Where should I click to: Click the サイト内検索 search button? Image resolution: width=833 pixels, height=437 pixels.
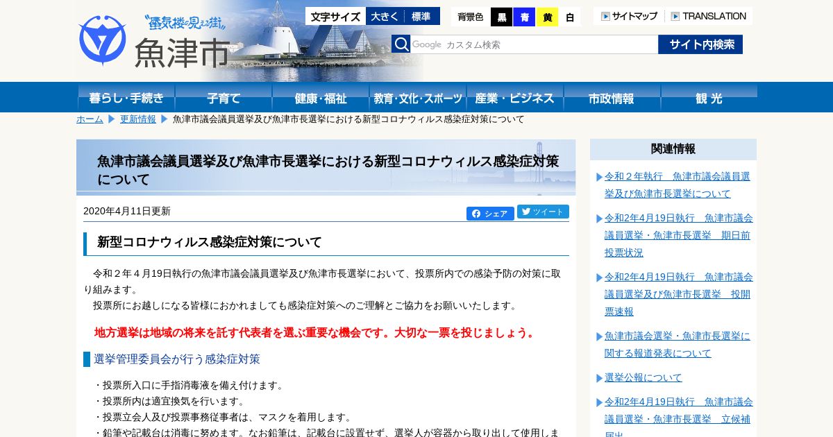700,44
